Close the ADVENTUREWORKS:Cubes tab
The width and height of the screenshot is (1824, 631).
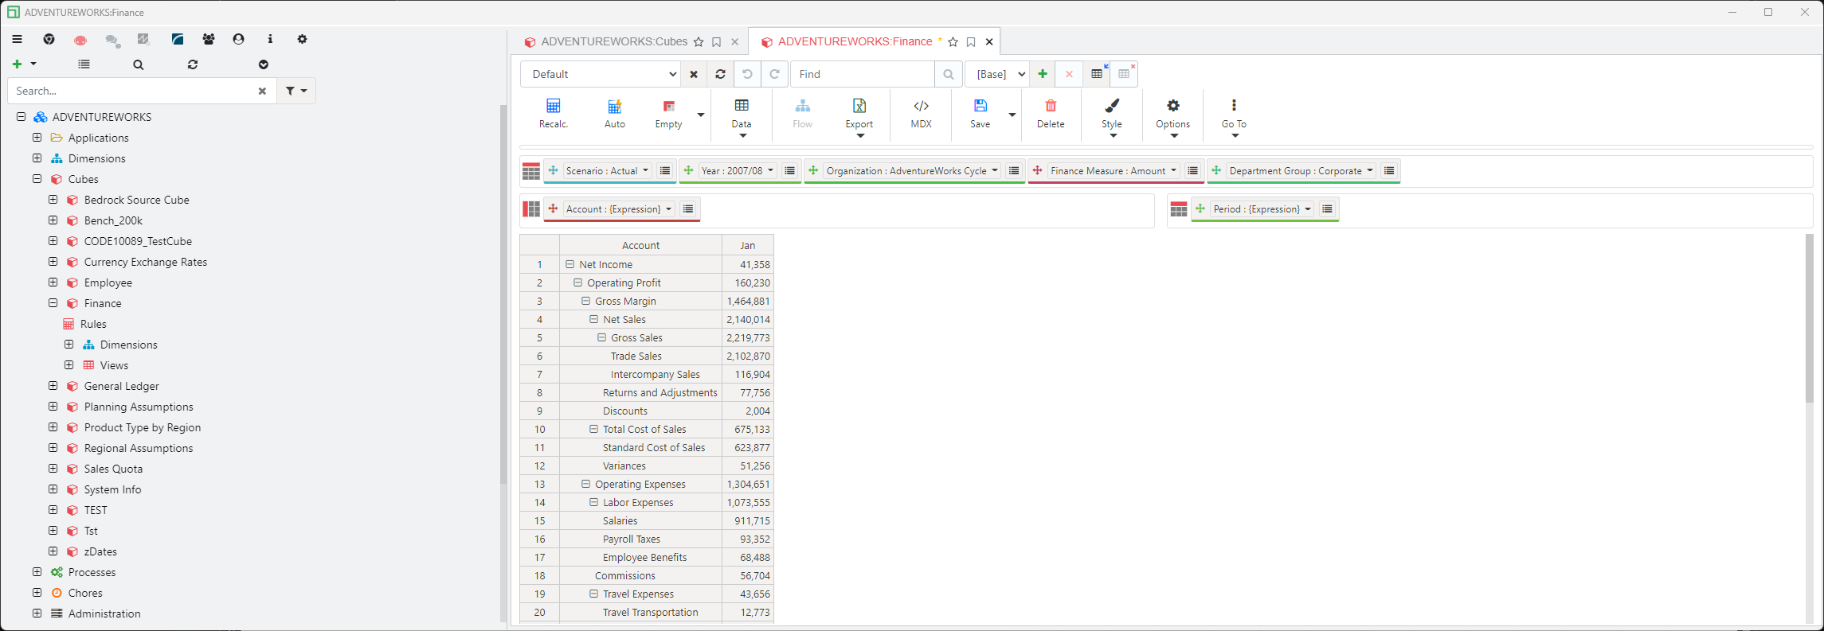[x=734, y=42]
